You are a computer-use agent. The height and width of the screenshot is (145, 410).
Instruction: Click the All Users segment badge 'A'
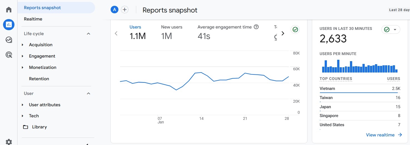(114, 10)
